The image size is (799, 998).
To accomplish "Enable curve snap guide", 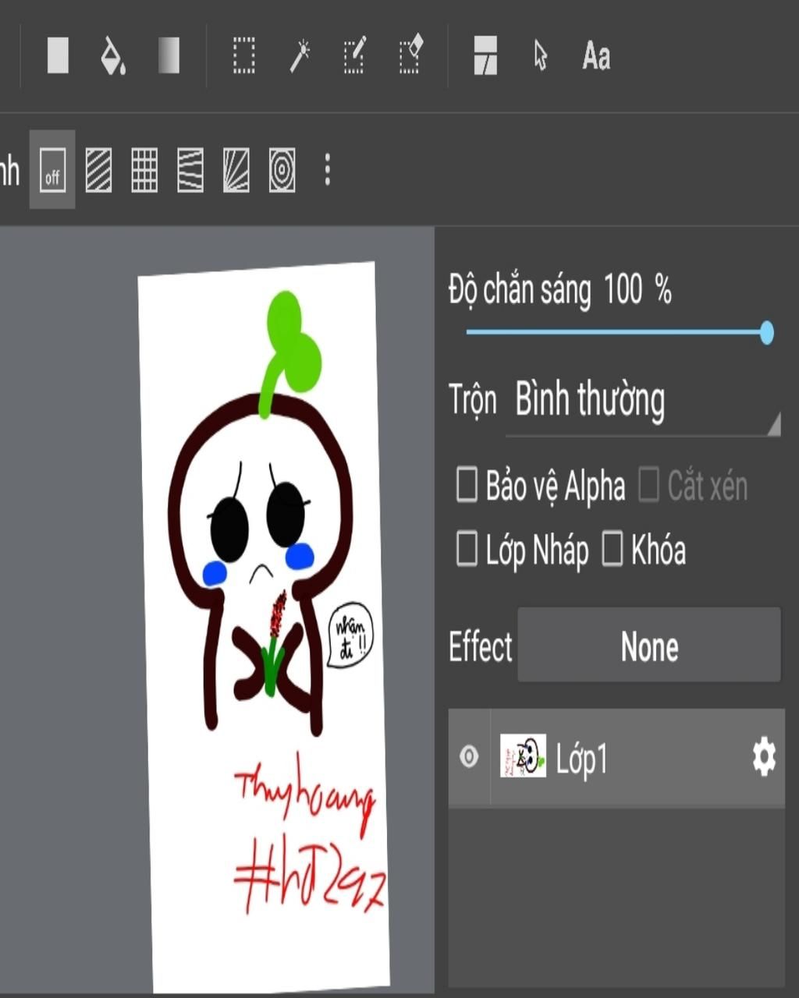I will pyautogui.click(x=190, y=170).
